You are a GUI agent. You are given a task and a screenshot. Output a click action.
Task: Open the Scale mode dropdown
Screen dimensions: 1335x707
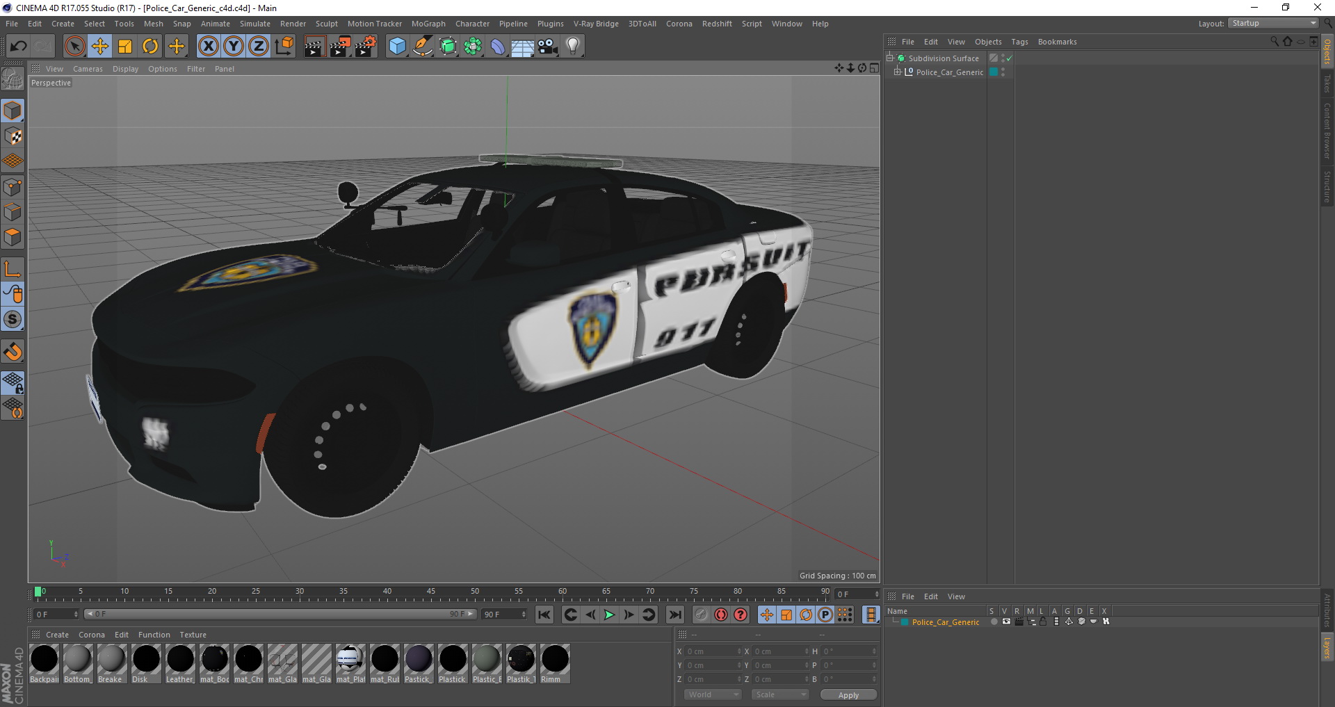(780, 694)
